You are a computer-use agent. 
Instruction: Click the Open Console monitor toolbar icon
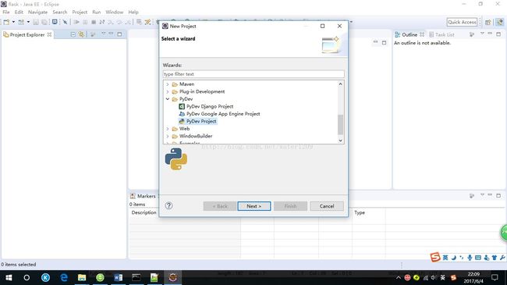tap(55, 22)
